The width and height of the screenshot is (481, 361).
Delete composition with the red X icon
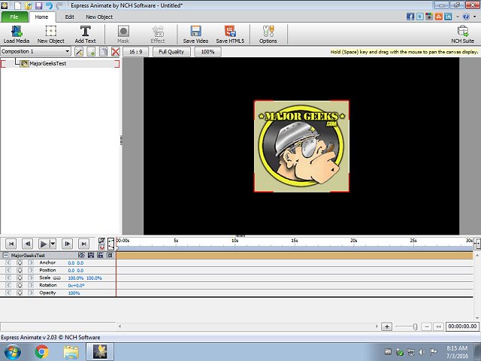[115, 52]
